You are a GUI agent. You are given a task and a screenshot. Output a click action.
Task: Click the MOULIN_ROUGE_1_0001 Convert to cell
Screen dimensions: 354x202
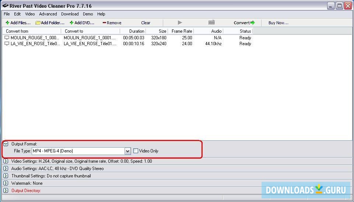(90, 37)
